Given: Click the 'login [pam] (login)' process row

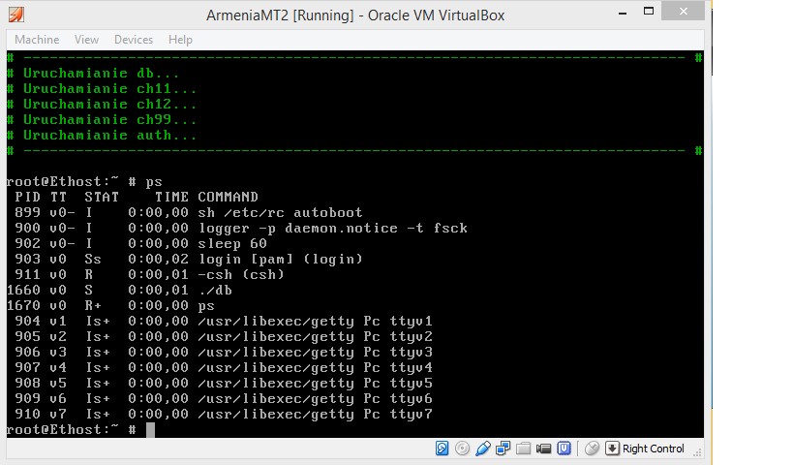Looking at the screenshot, I should tap(188, 259).
